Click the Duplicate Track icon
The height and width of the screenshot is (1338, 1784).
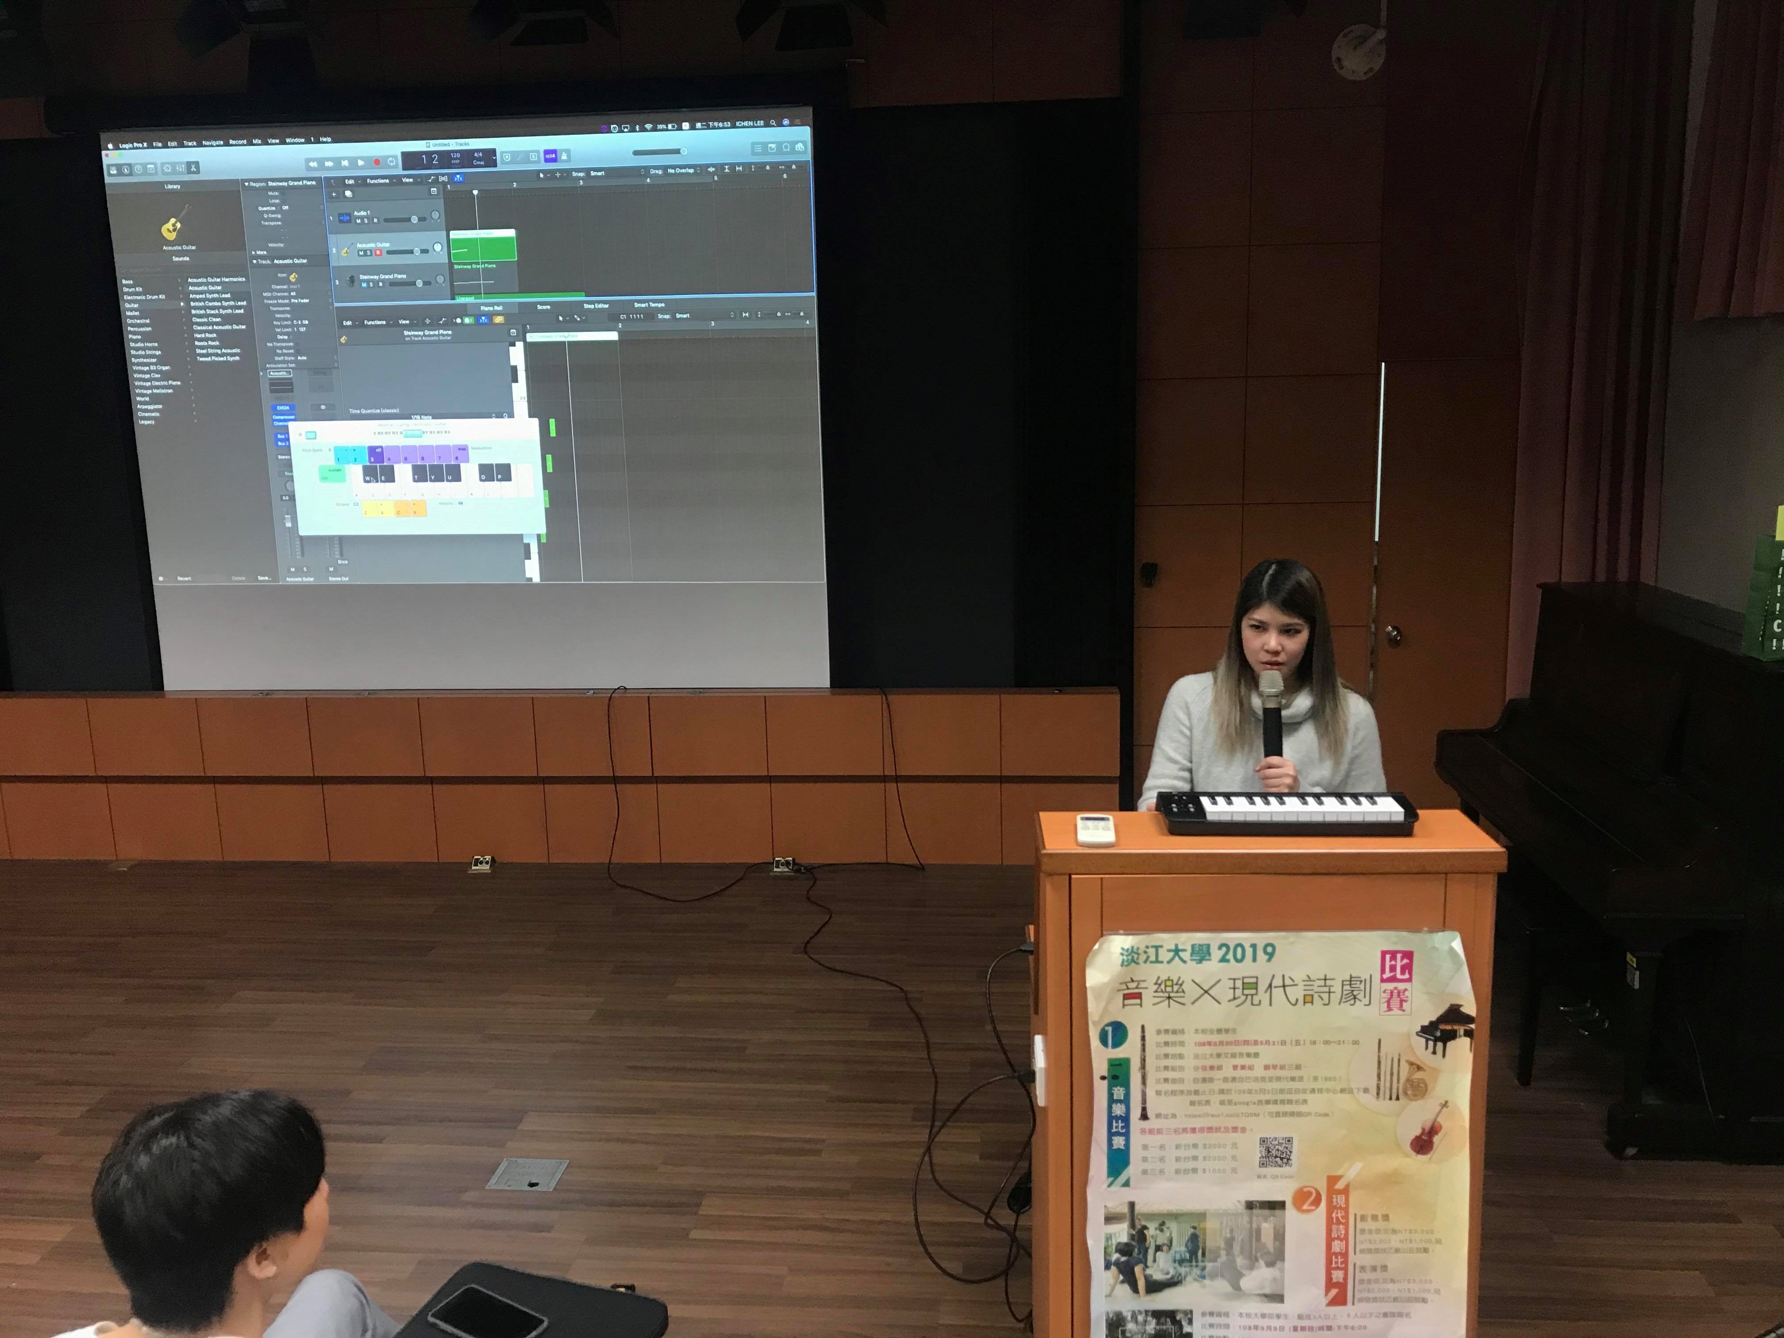pos(348,193)
